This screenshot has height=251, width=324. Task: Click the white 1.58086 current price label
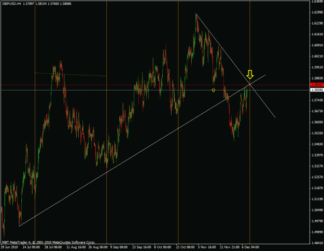point(317,90)
